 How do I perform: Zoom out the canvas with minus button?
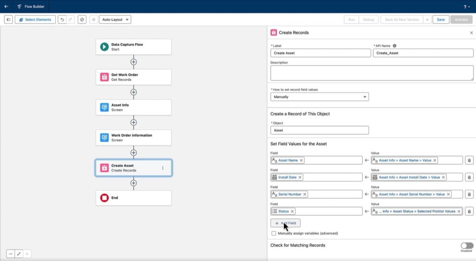11,254
